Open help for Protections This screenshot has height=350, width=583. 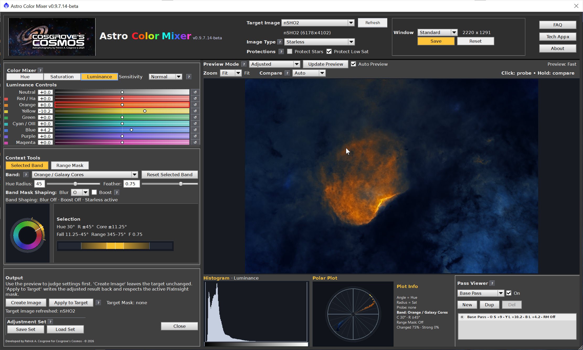tap(281, 52)
